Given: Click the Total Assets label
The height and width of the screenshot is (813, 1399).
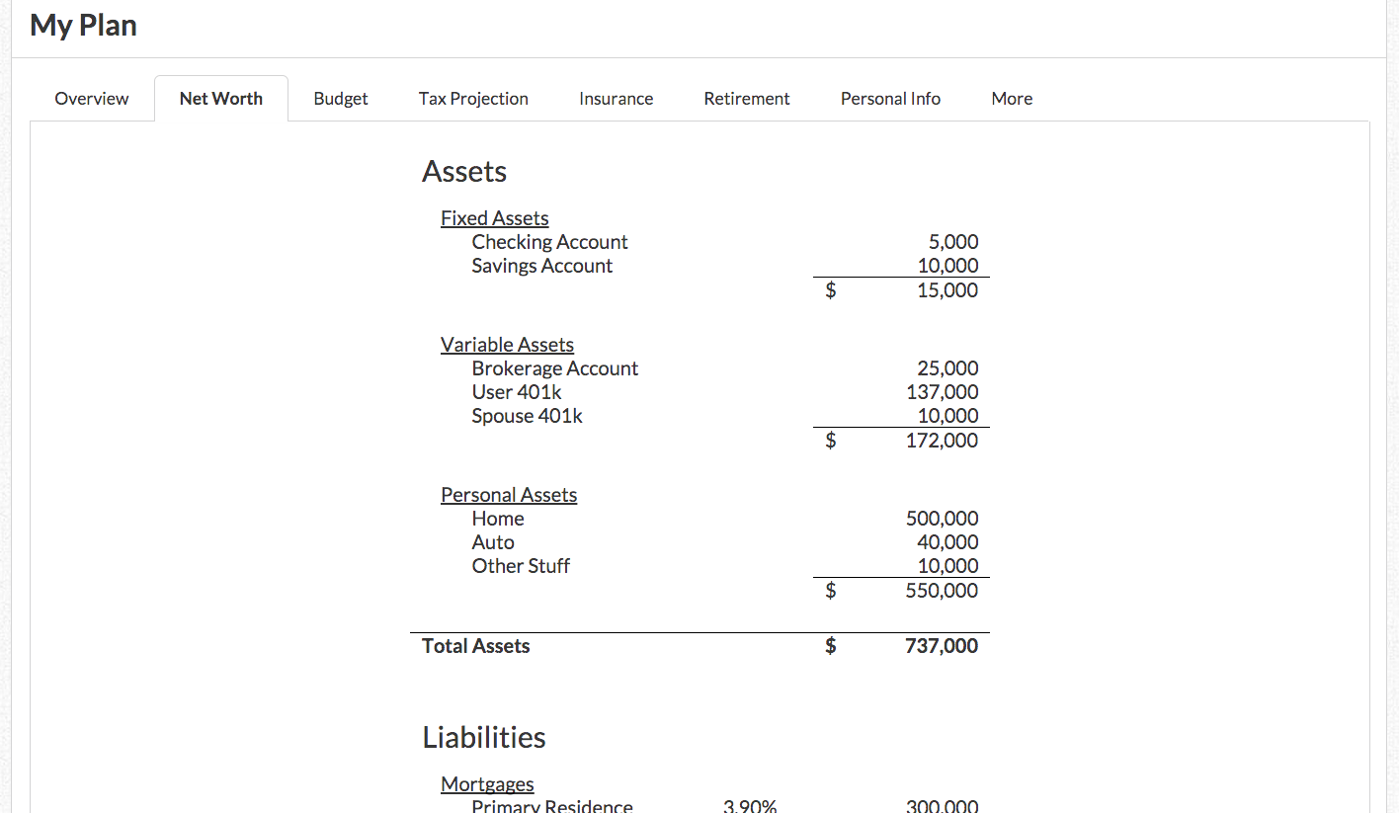Looking at the screenshot, I should 476,646.
